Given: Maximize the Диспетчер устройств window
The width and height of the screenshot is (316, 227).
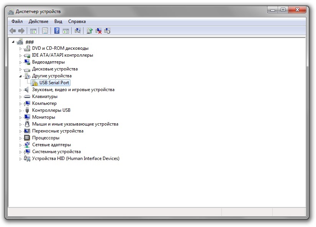Looking at the screenshot, I should pos(283,10).
